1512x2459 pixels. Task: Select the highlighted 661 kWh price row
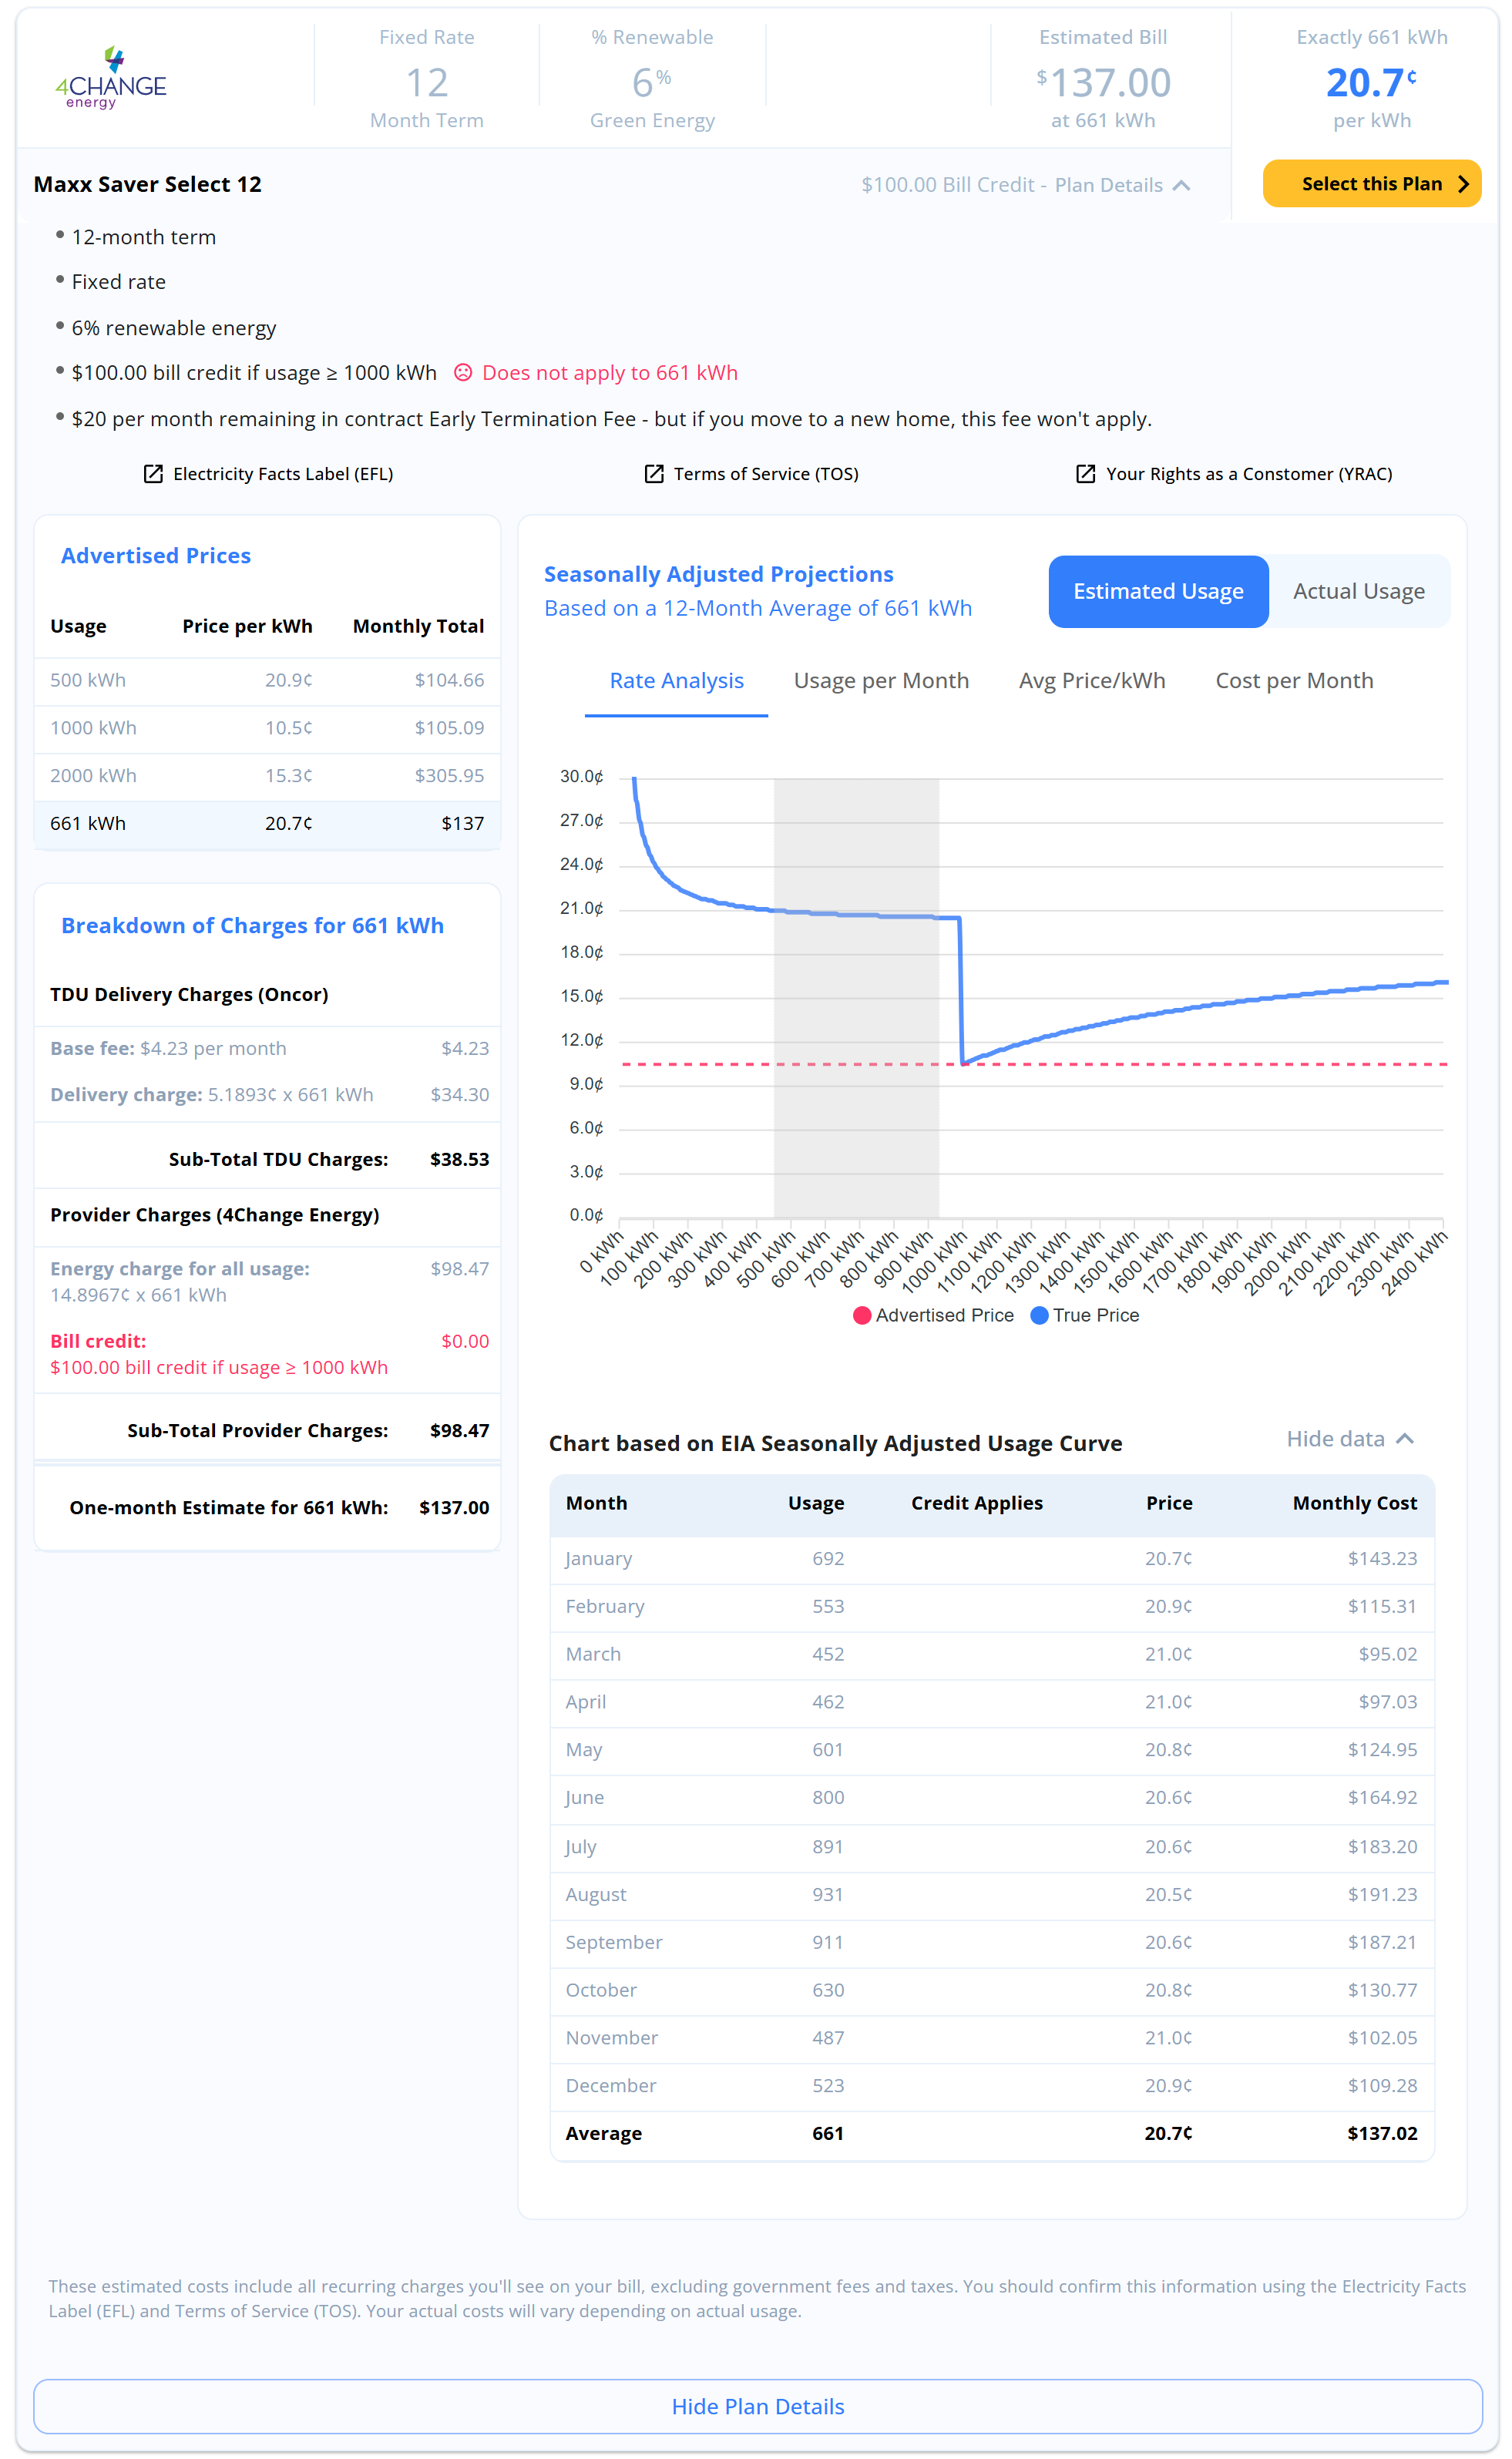point(267,824)
